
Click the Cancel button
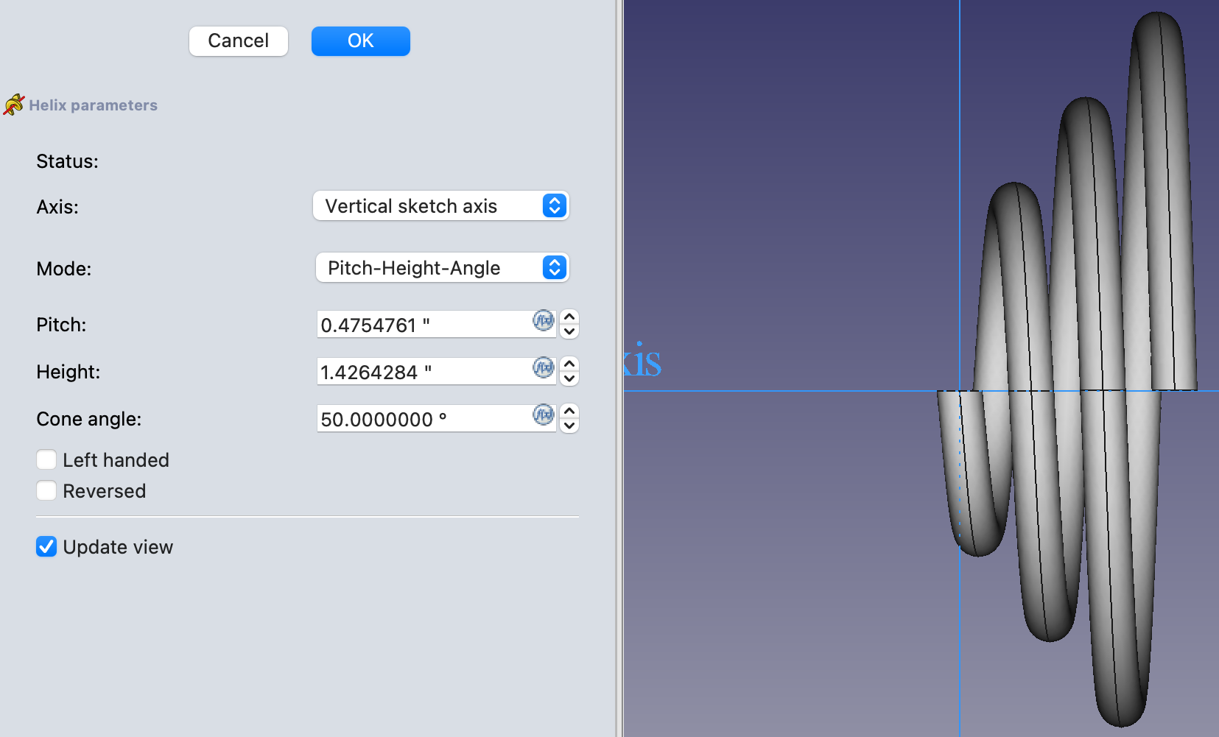point(238,40)
